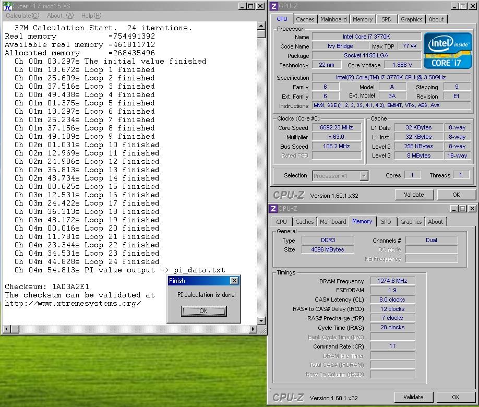
Task: Switch to SPD tab in lower CPU-Z
Action: pos(386,222)
